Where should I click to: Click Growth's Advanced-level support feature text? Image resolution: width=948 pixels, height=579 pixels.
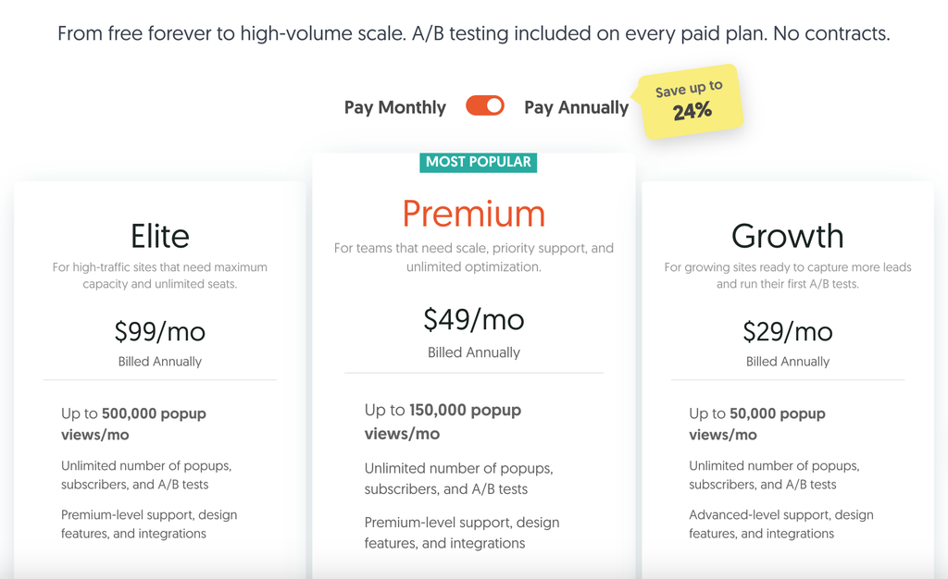[781, 524]
